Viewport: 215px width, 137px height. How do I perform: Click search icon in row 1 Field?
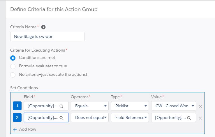coord(61,106)
